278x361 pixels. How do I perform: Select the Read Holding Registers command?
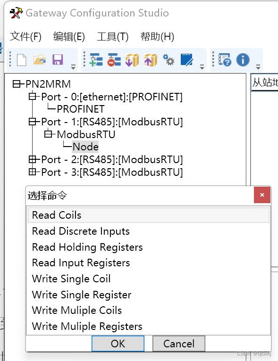(149, 247)
